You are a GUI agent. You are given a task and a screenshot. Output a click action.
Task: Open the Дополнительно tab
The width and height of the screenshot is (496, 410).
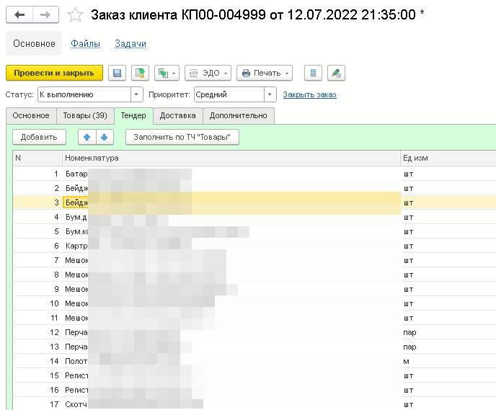[239, 115]
